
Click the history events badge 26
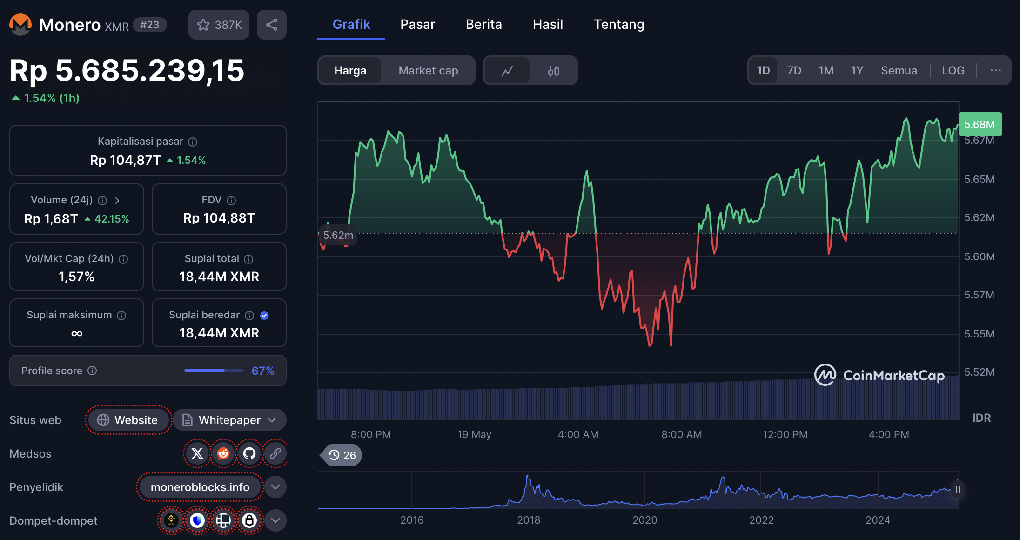click(342, 455)
